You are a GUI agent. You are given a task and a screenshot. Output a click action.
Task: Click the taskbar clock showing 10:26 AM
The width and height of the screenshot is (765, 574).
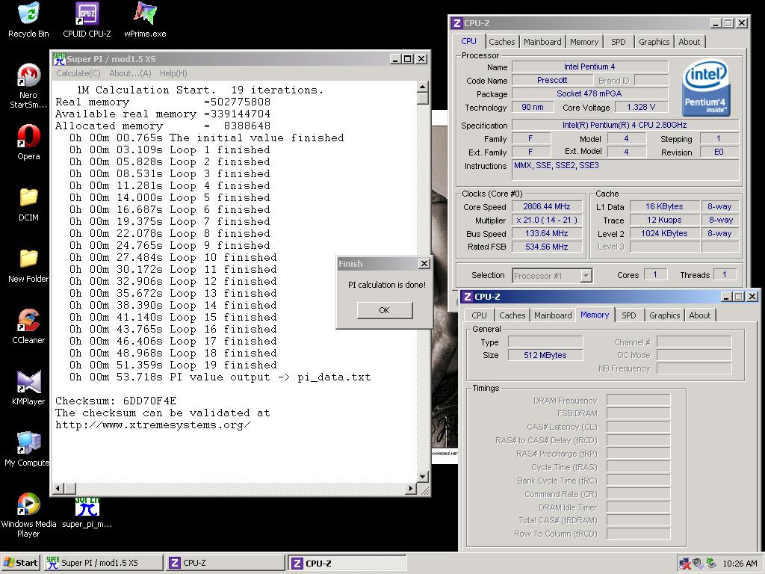[x=740, y=564]
